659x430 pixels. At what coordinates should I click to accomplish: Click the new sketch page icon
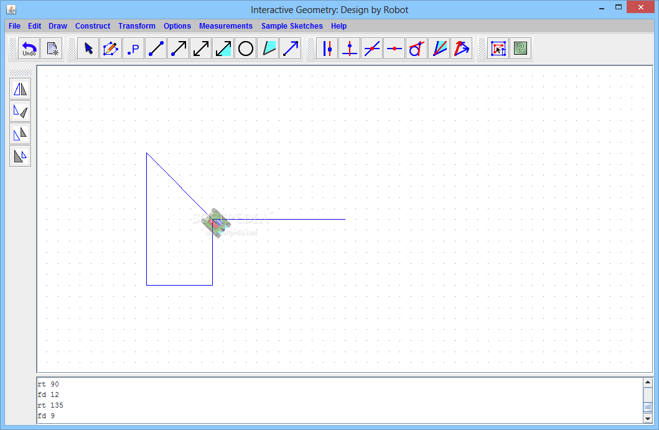pyautogui.click(x=52, y=49)
